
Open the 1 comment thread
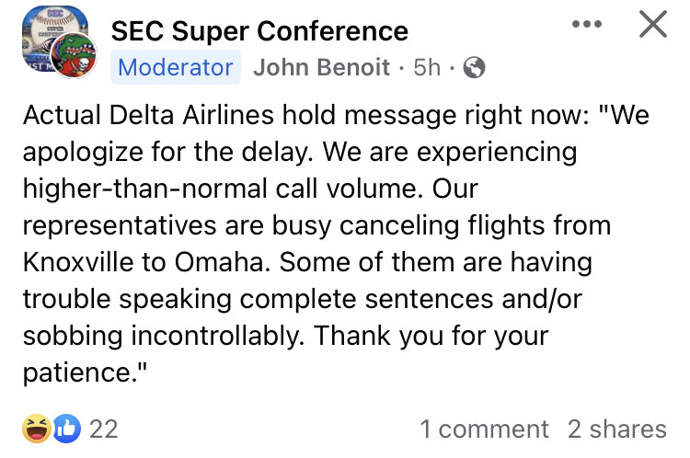click(x=484, y=429)
